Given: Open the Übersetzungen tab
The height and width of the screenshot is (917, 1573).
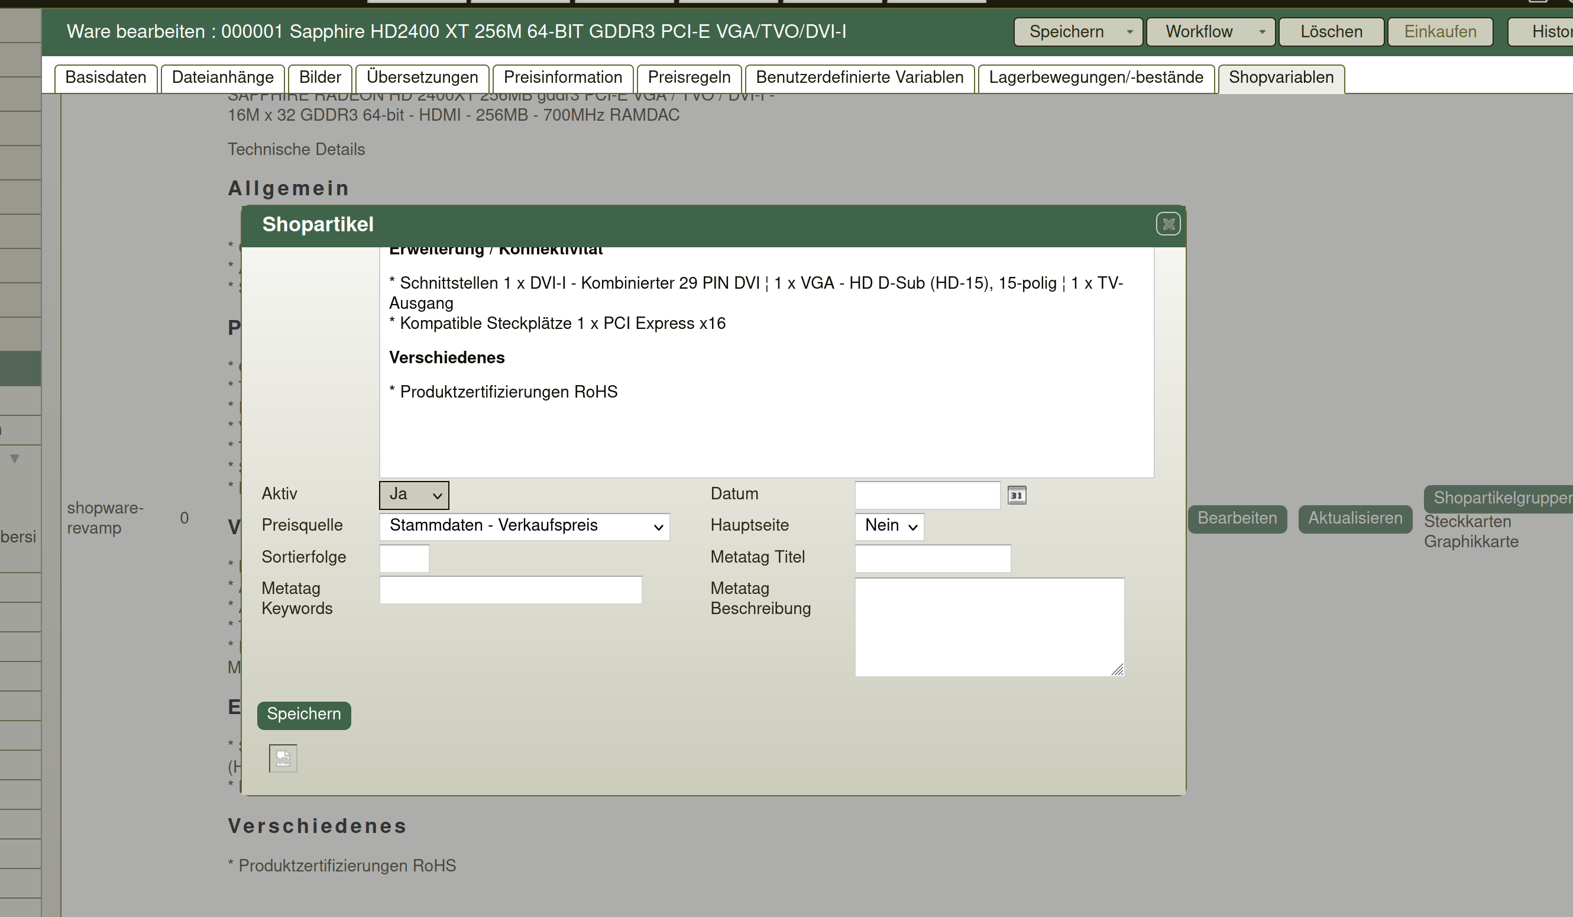Looking at the screenshot, I should [423, 78].
